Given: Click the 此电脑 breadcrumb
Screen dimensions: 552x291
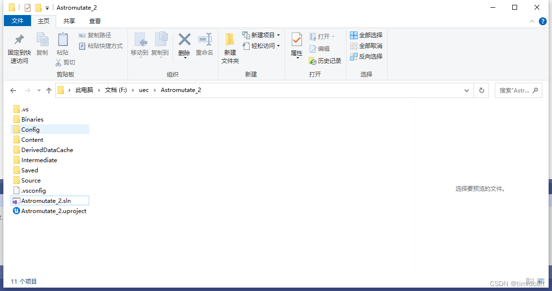Looking at the screenshot, I should [84, 90].
